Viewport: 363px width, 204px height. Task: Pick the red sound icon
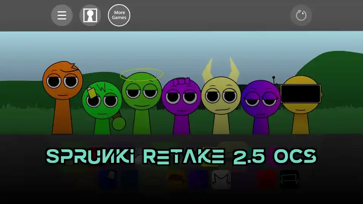(x=267, y=179)
